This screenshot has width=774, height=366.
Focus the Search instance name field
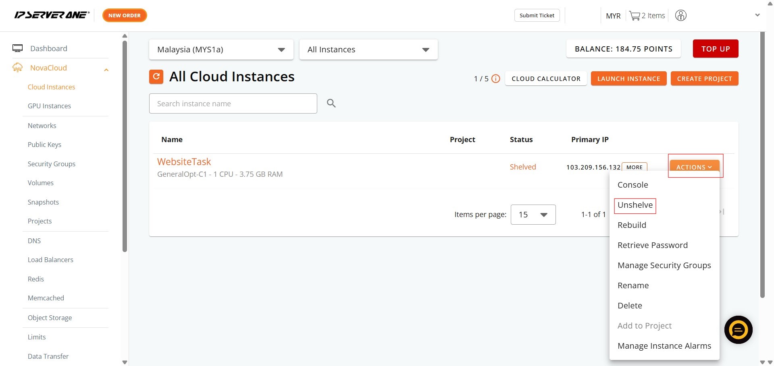pos(233,103)
